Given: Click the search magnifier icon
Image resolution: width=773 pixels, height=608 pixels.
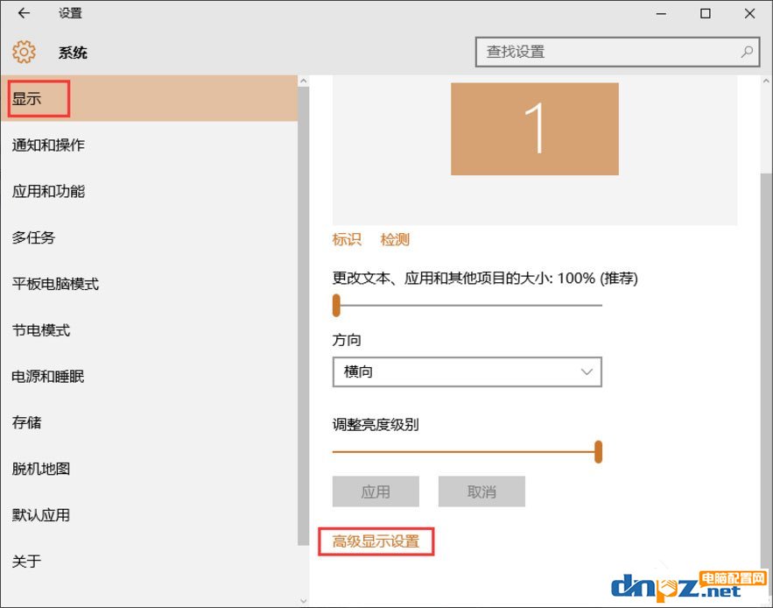Looking at the screenshot, I should [x=747, y=52].
